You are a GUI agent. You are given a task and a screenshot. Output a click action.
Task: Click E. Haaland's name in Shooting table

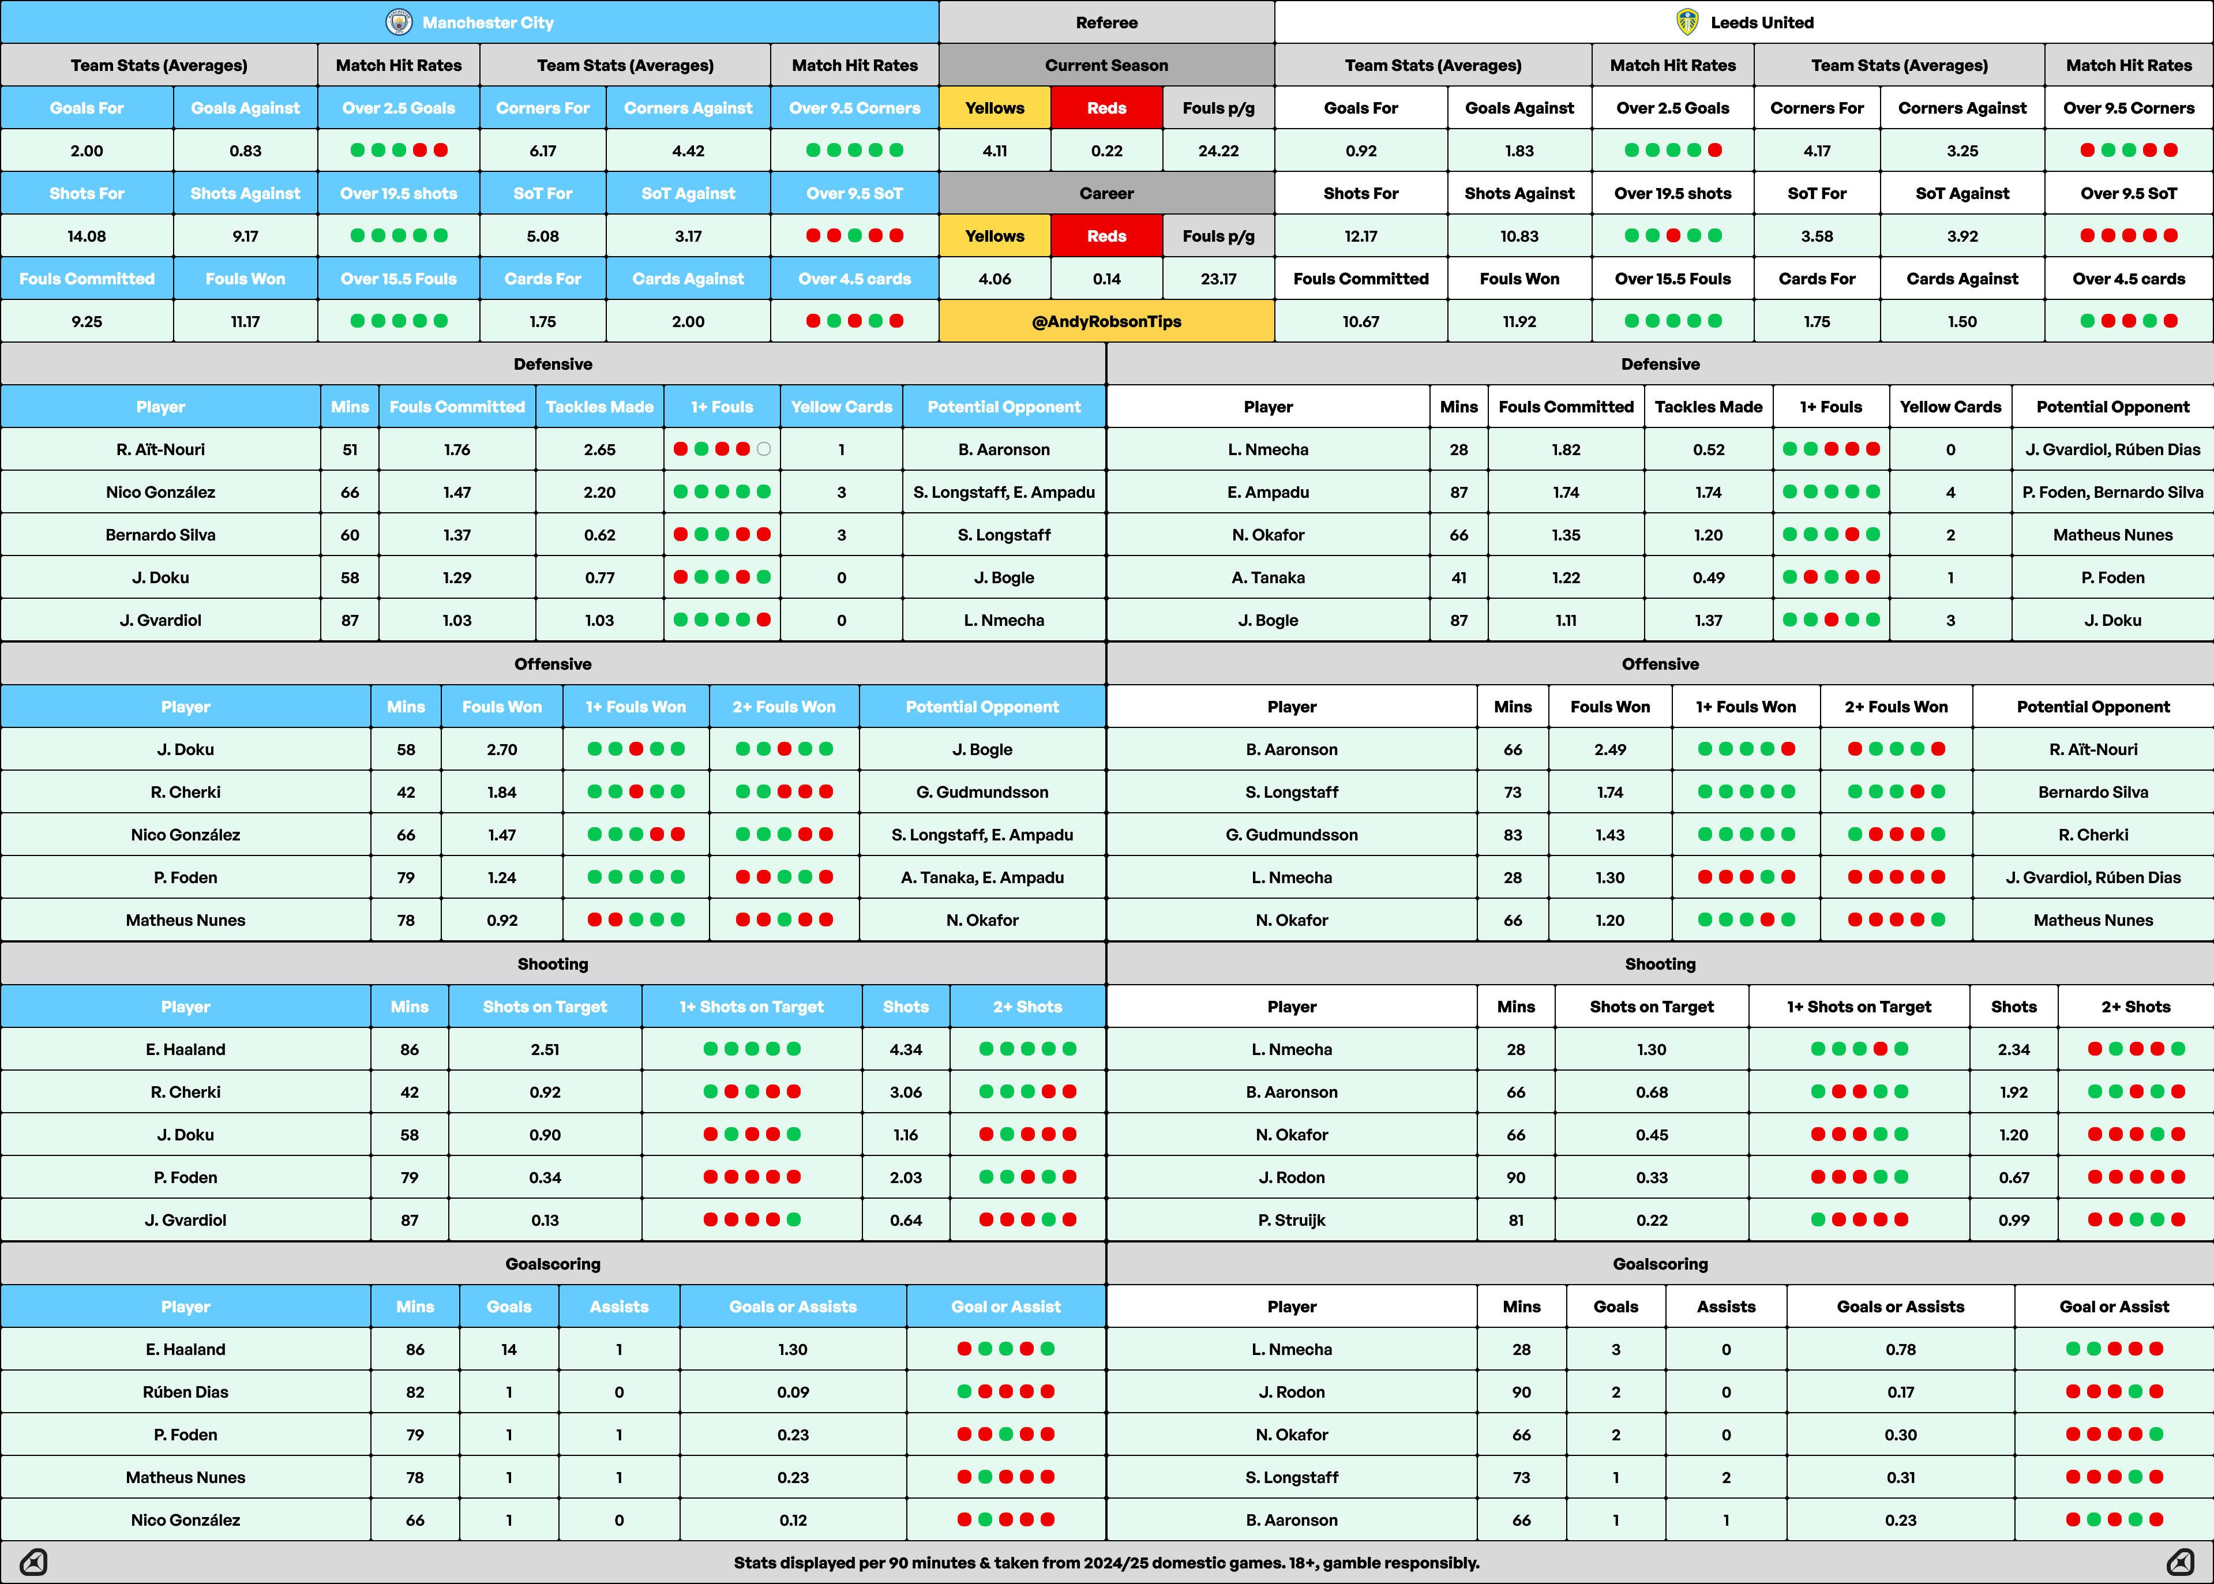click(x=185, y=1049)
